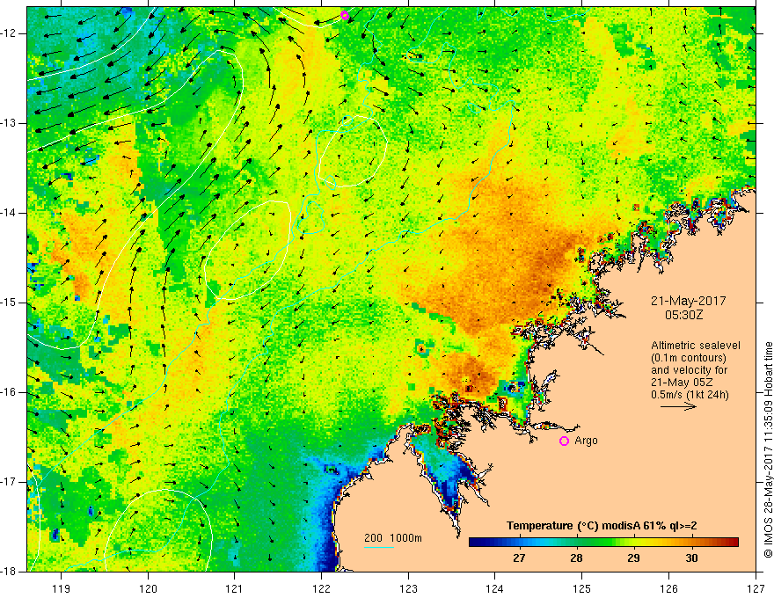Click latitude label -17 on the left axis
The width and height of the screenshot is (774, 598).
pos(10,482)
